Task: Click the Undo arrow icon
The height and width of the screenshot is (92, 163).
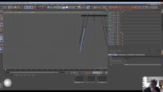Action: coord(2,7)
